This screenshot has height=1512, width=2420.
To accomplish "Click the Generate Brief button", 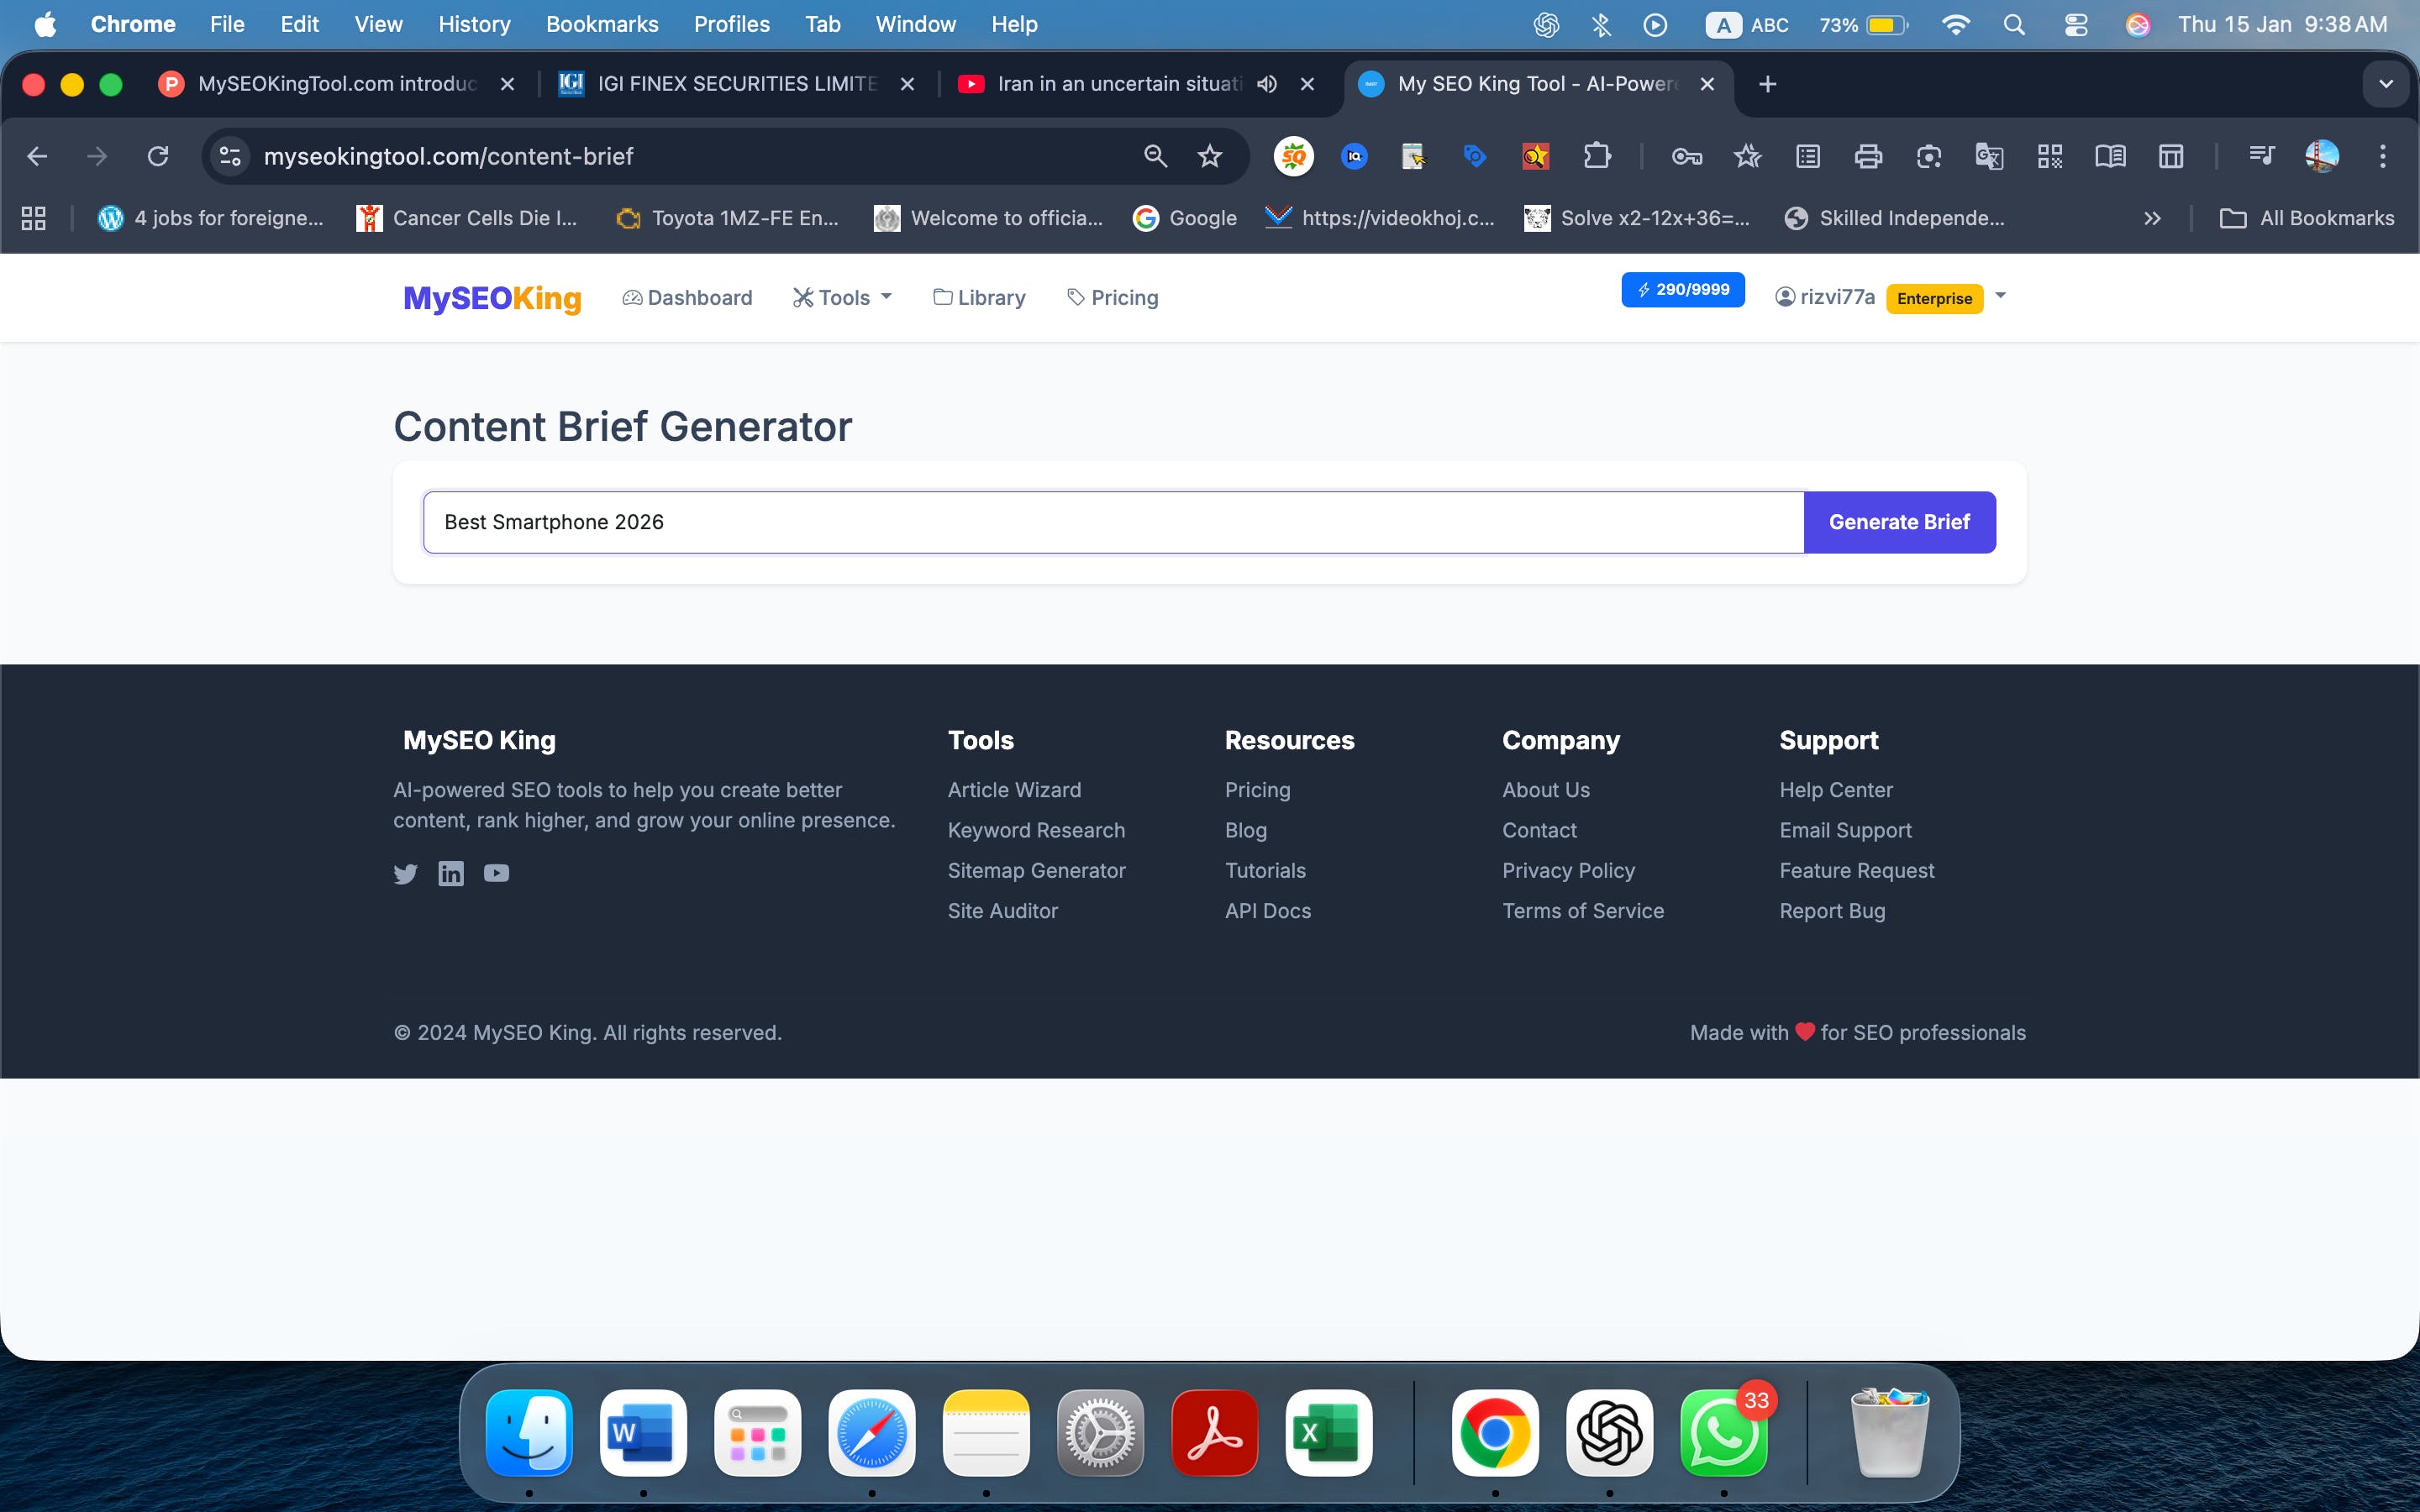I will 1898,522.
